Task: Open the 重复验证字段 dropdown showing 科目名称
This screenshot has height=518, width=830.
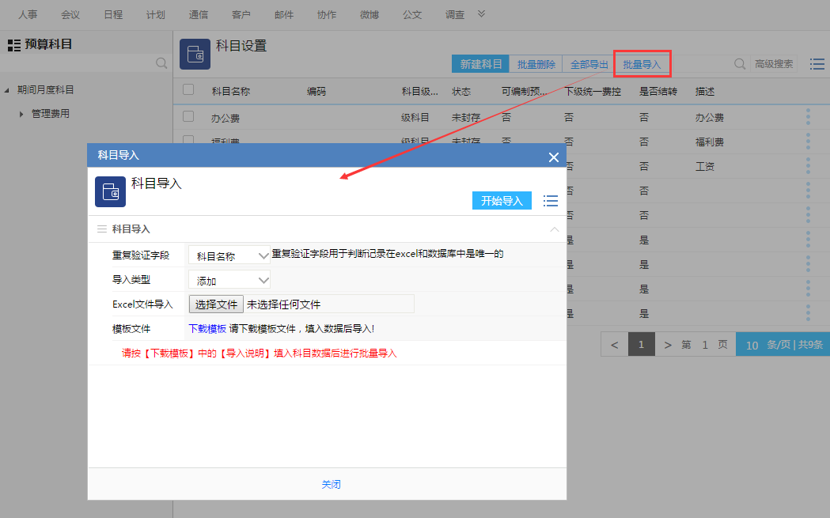Action: (x=229, y=255)
